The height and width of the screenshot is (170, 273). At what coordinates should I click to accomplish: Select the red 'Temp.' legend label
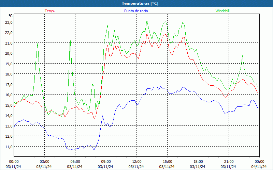[50, 11]
